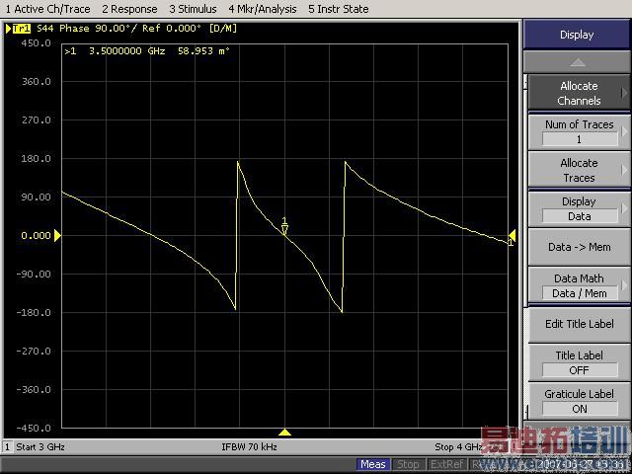
Task: Open the Allocate Channels softkey
Action: (579, 93)
